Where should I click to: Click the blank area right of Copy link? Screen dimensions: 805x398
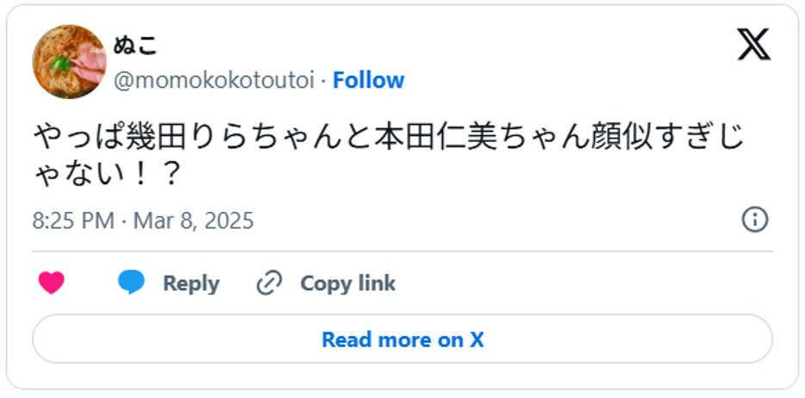[586, 283]
